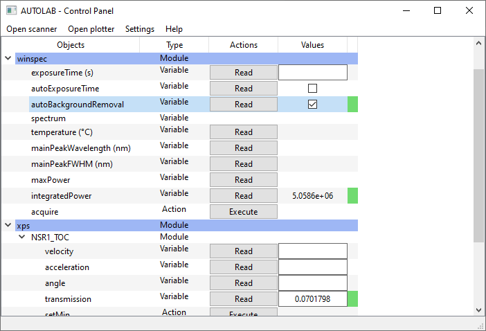Click green status indicator for integratedPower

pyautogui.click(x=352, y=196)
